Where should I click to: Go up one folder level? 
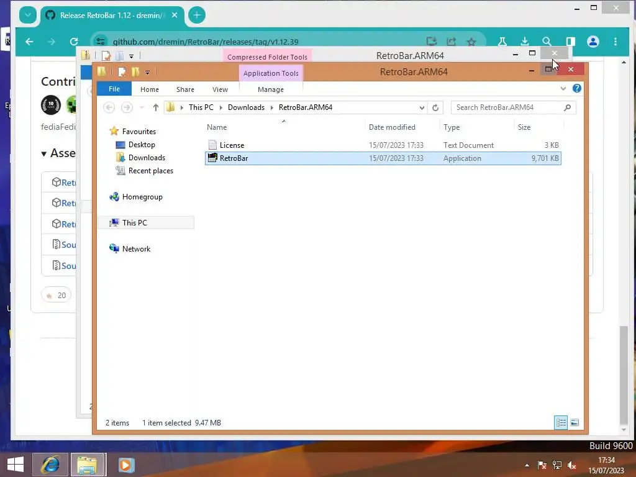(155, 107)
